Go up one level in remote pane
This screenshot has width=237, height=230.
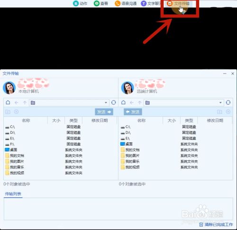click(x=139, y=103)
